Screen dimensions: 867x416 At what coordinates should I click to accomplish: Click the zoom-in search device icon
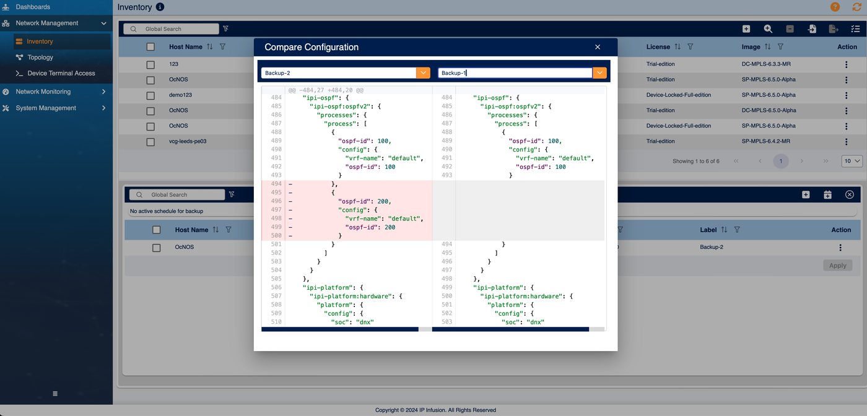click(768, 28)
